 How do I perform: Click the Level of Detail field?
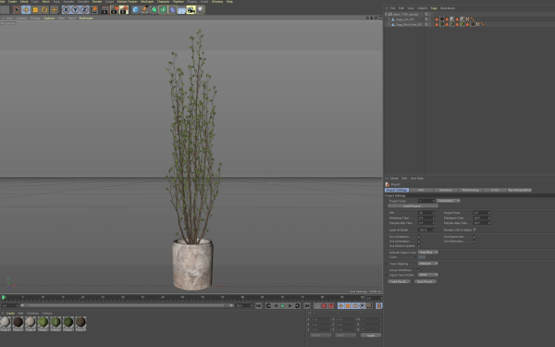click(x=426, y=229)
